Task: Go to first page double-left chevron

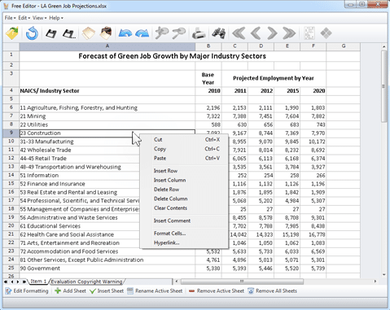Action: (x=239, y=33)
